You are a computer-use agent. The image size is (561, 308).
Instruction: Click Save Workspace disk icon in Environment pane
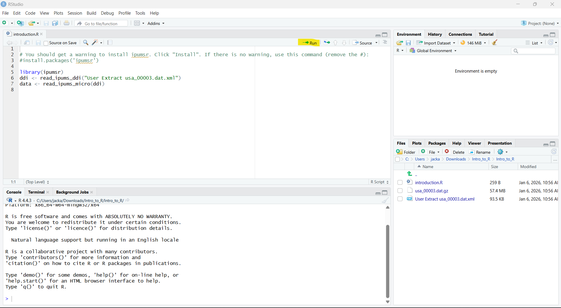[x=408, y=43]
